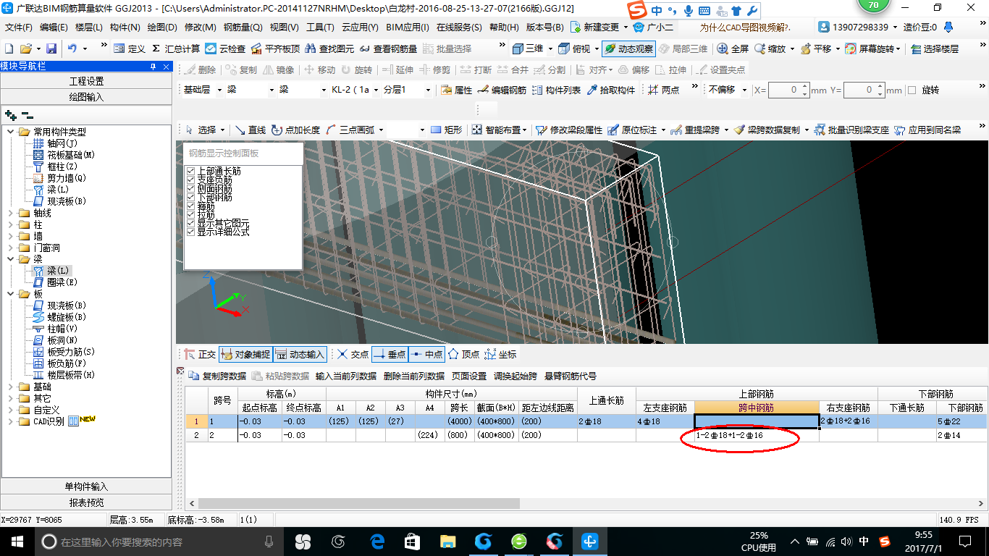
Task: Uncheck 支座负筋 display checkbox
Action: [x=191, y=180]
